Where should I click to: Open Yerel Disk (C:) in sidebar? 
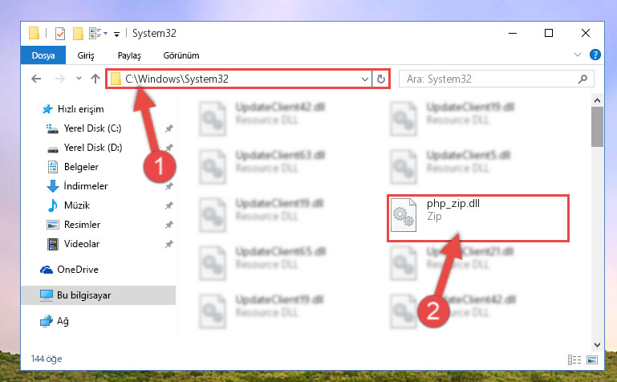[x=92, y=128]
